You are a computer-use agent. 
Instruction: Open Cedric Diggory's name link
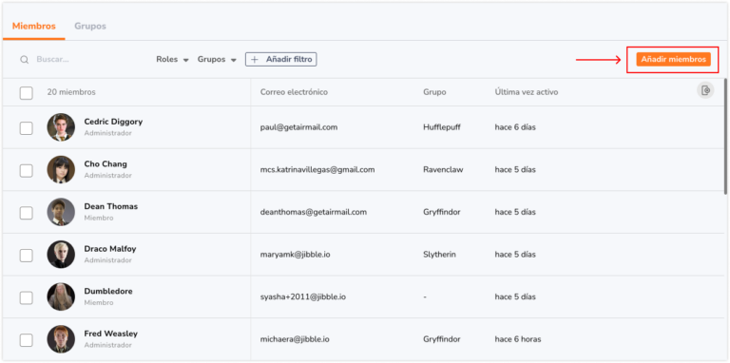coord(113,122)
